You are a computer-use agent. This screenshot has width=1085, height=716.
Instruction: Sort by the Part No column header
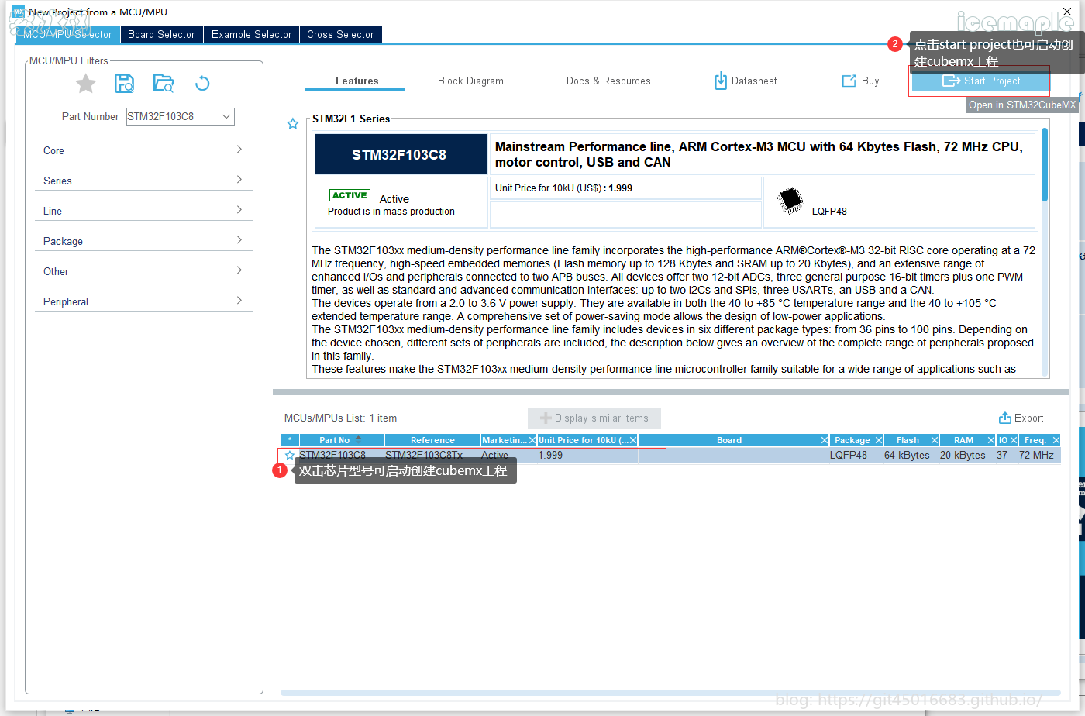click(342, 440)
